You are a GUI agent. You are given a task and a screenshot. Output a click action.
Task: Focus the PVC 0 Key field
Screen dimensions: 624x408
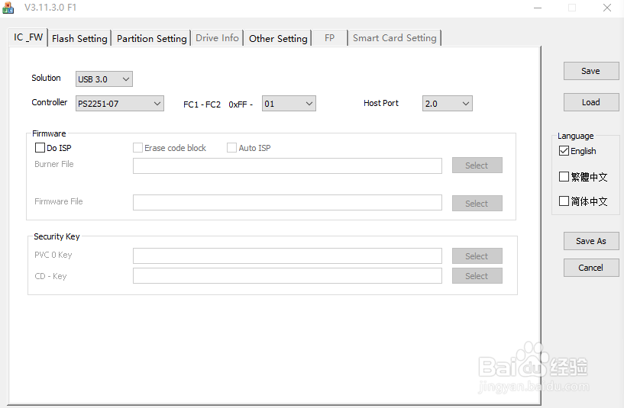[x=287, y=255]
